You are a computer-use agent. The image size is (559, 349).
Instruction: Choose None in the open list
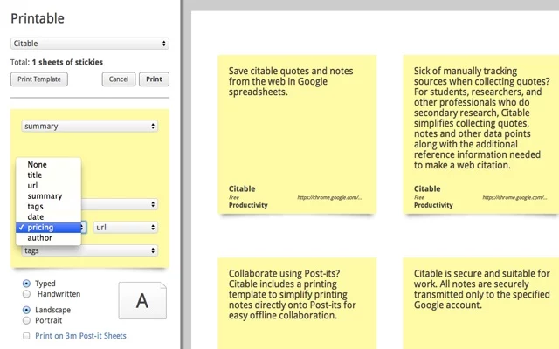(x=49, y=165)
